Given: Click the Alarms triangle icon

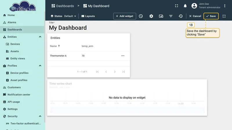Looking at the screenshot, I should (4, 23).
